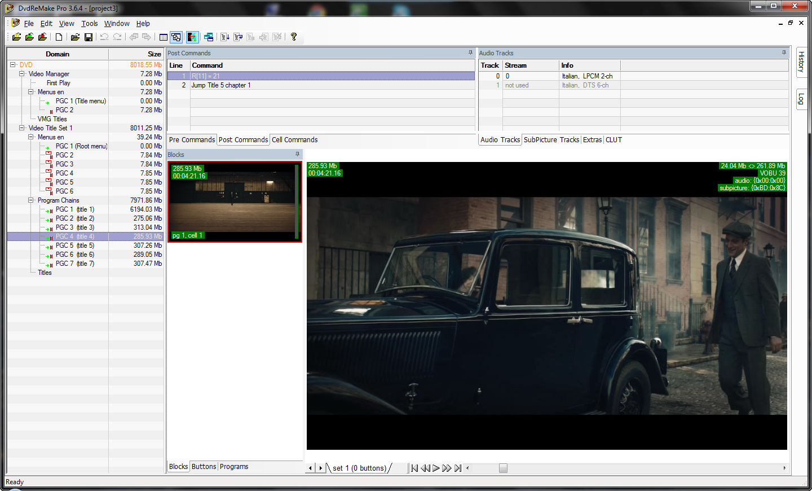This screenshot has width=812, height=491.
Task: Click the red export DVD folder icon
Action: point(42,37)
